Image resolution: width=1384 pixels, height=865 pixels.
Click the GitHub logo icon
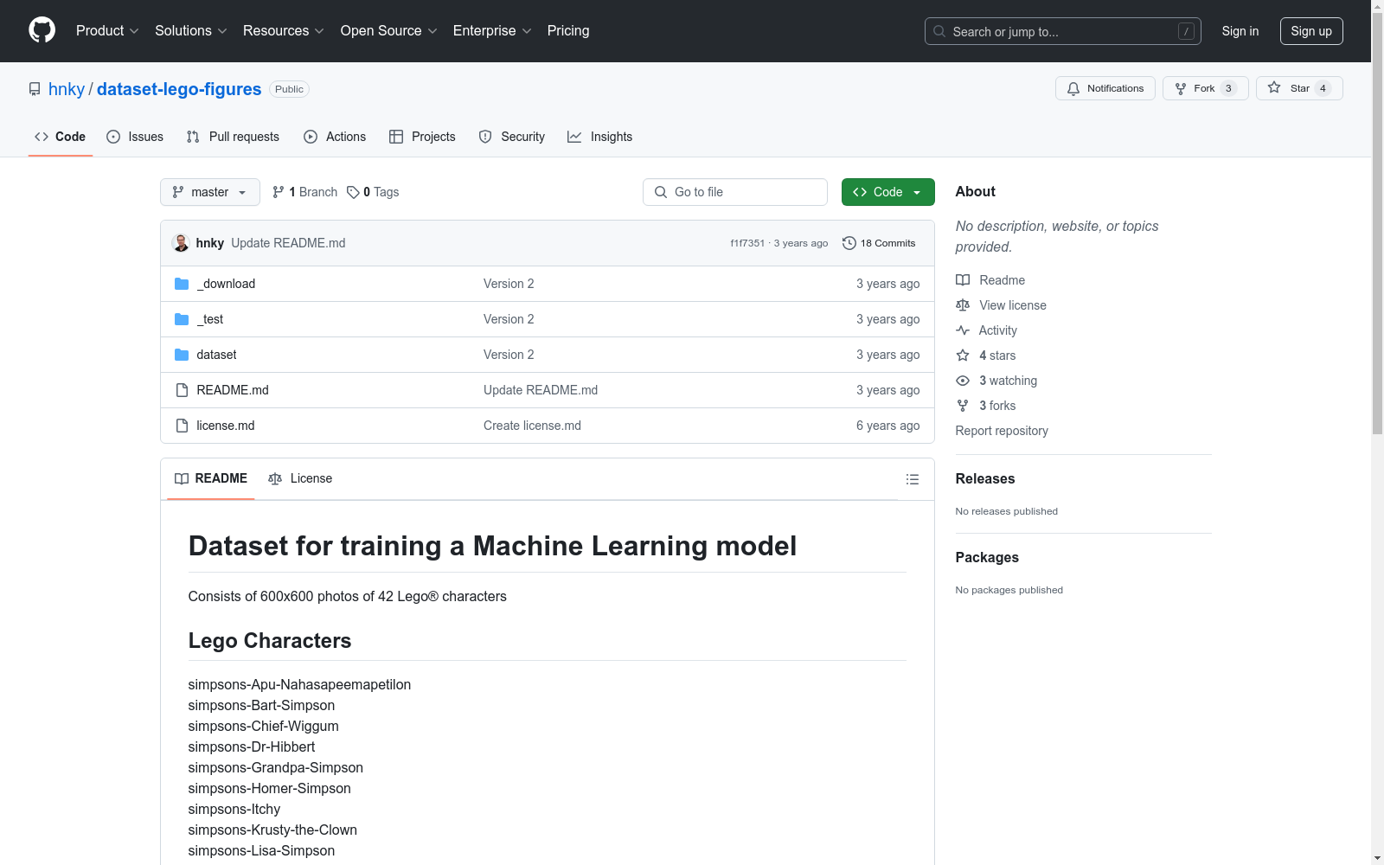coord(42,30)
